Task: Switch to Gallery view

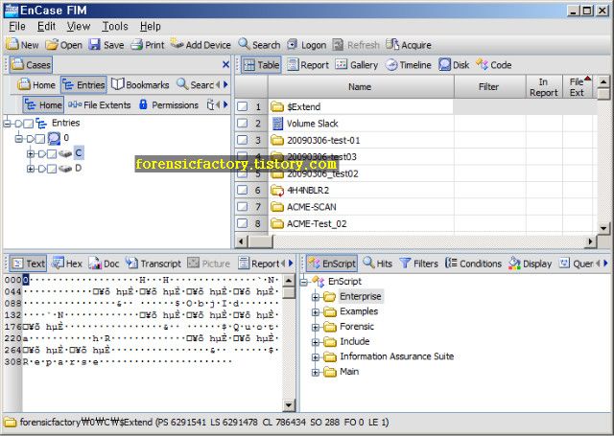Action: tap(357, 65)
